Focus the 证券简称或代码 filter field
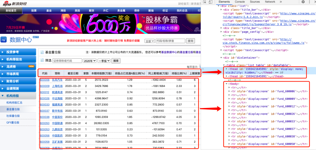The image size is (316, 150). [67, 61]
